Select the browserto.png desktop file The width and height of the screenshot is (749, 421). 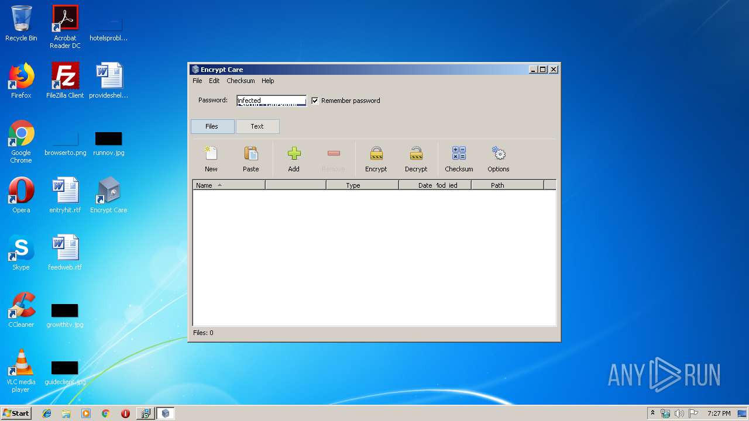(65, 144)
